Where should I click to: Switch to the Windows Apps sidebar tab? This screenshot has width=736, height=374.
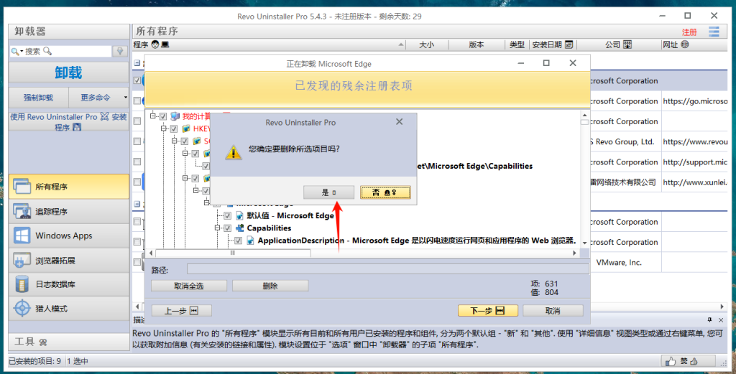tap(68, 235)
